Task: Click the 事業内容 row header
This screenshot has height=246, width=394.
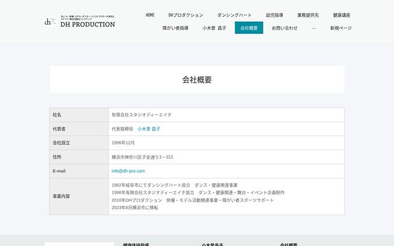Action: 79,196
